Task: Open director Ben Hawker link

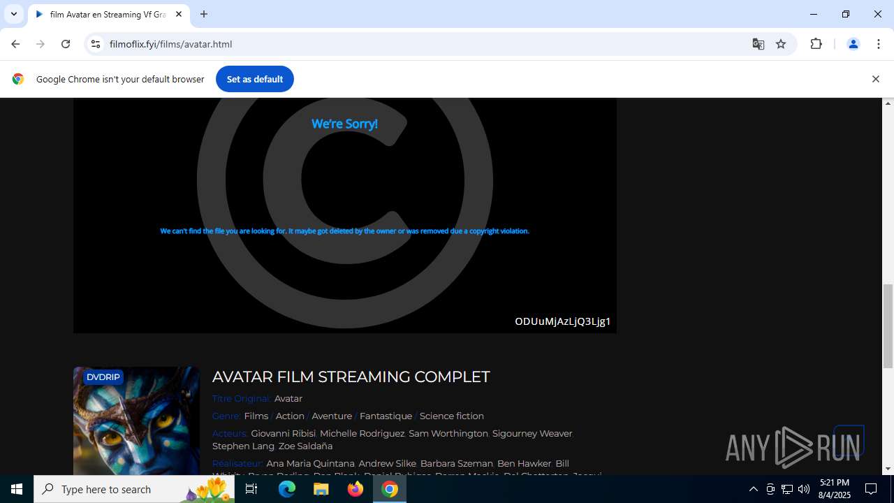Action: point(525,464)
